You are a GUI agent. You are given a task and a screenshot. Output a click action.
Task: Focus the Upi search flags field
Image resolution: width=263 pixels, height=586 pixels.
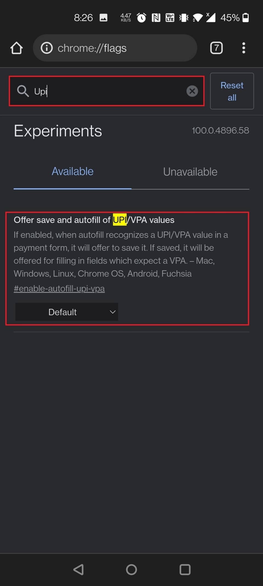[x=110, y=91]
